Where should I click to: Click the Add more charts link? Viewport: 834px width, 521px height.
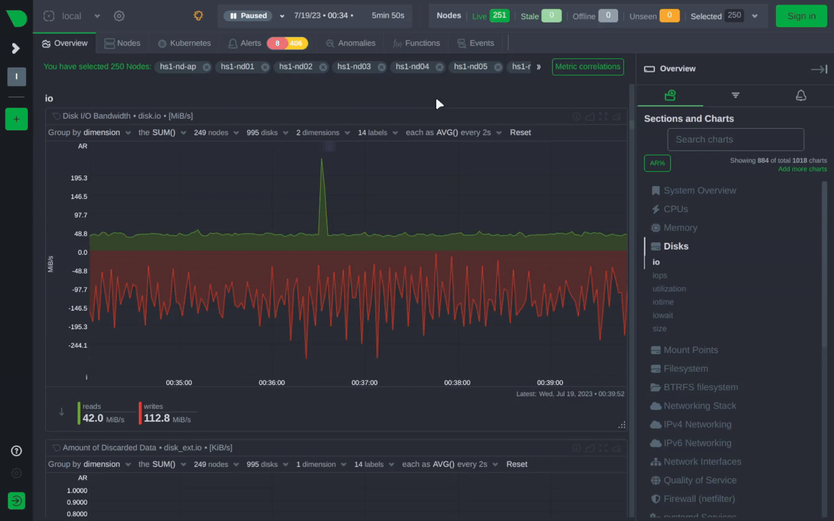pyautogui.click(x=802, y=168)
